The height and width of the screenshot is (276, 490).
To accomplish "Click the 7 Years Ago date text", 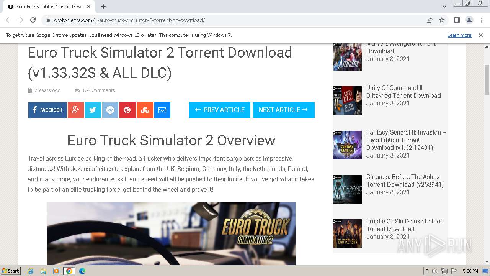I will 47,90.
